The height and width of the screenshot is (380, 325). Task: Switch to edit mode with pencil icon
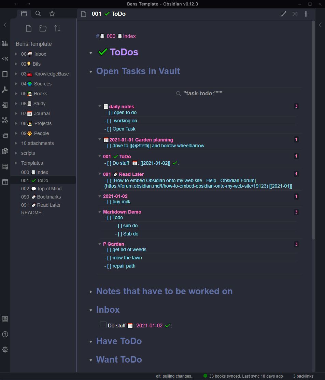pos(283,14)
